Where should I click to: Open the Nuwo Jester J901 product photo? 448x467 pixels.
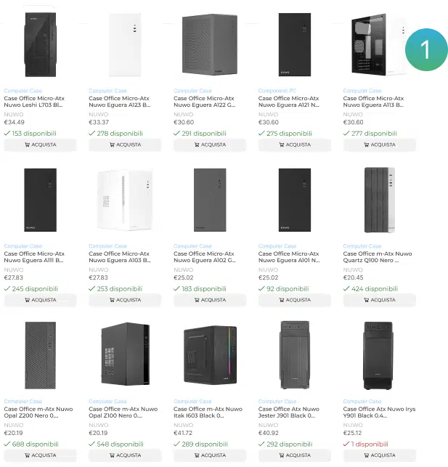tap(294, 354)
